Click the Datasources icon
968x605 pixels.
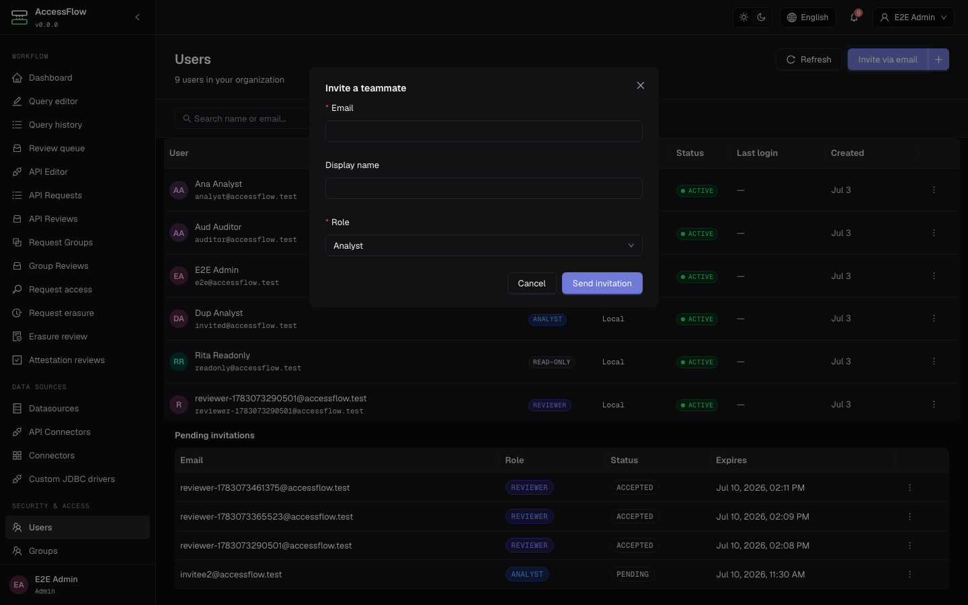click(x=17, y=409)
